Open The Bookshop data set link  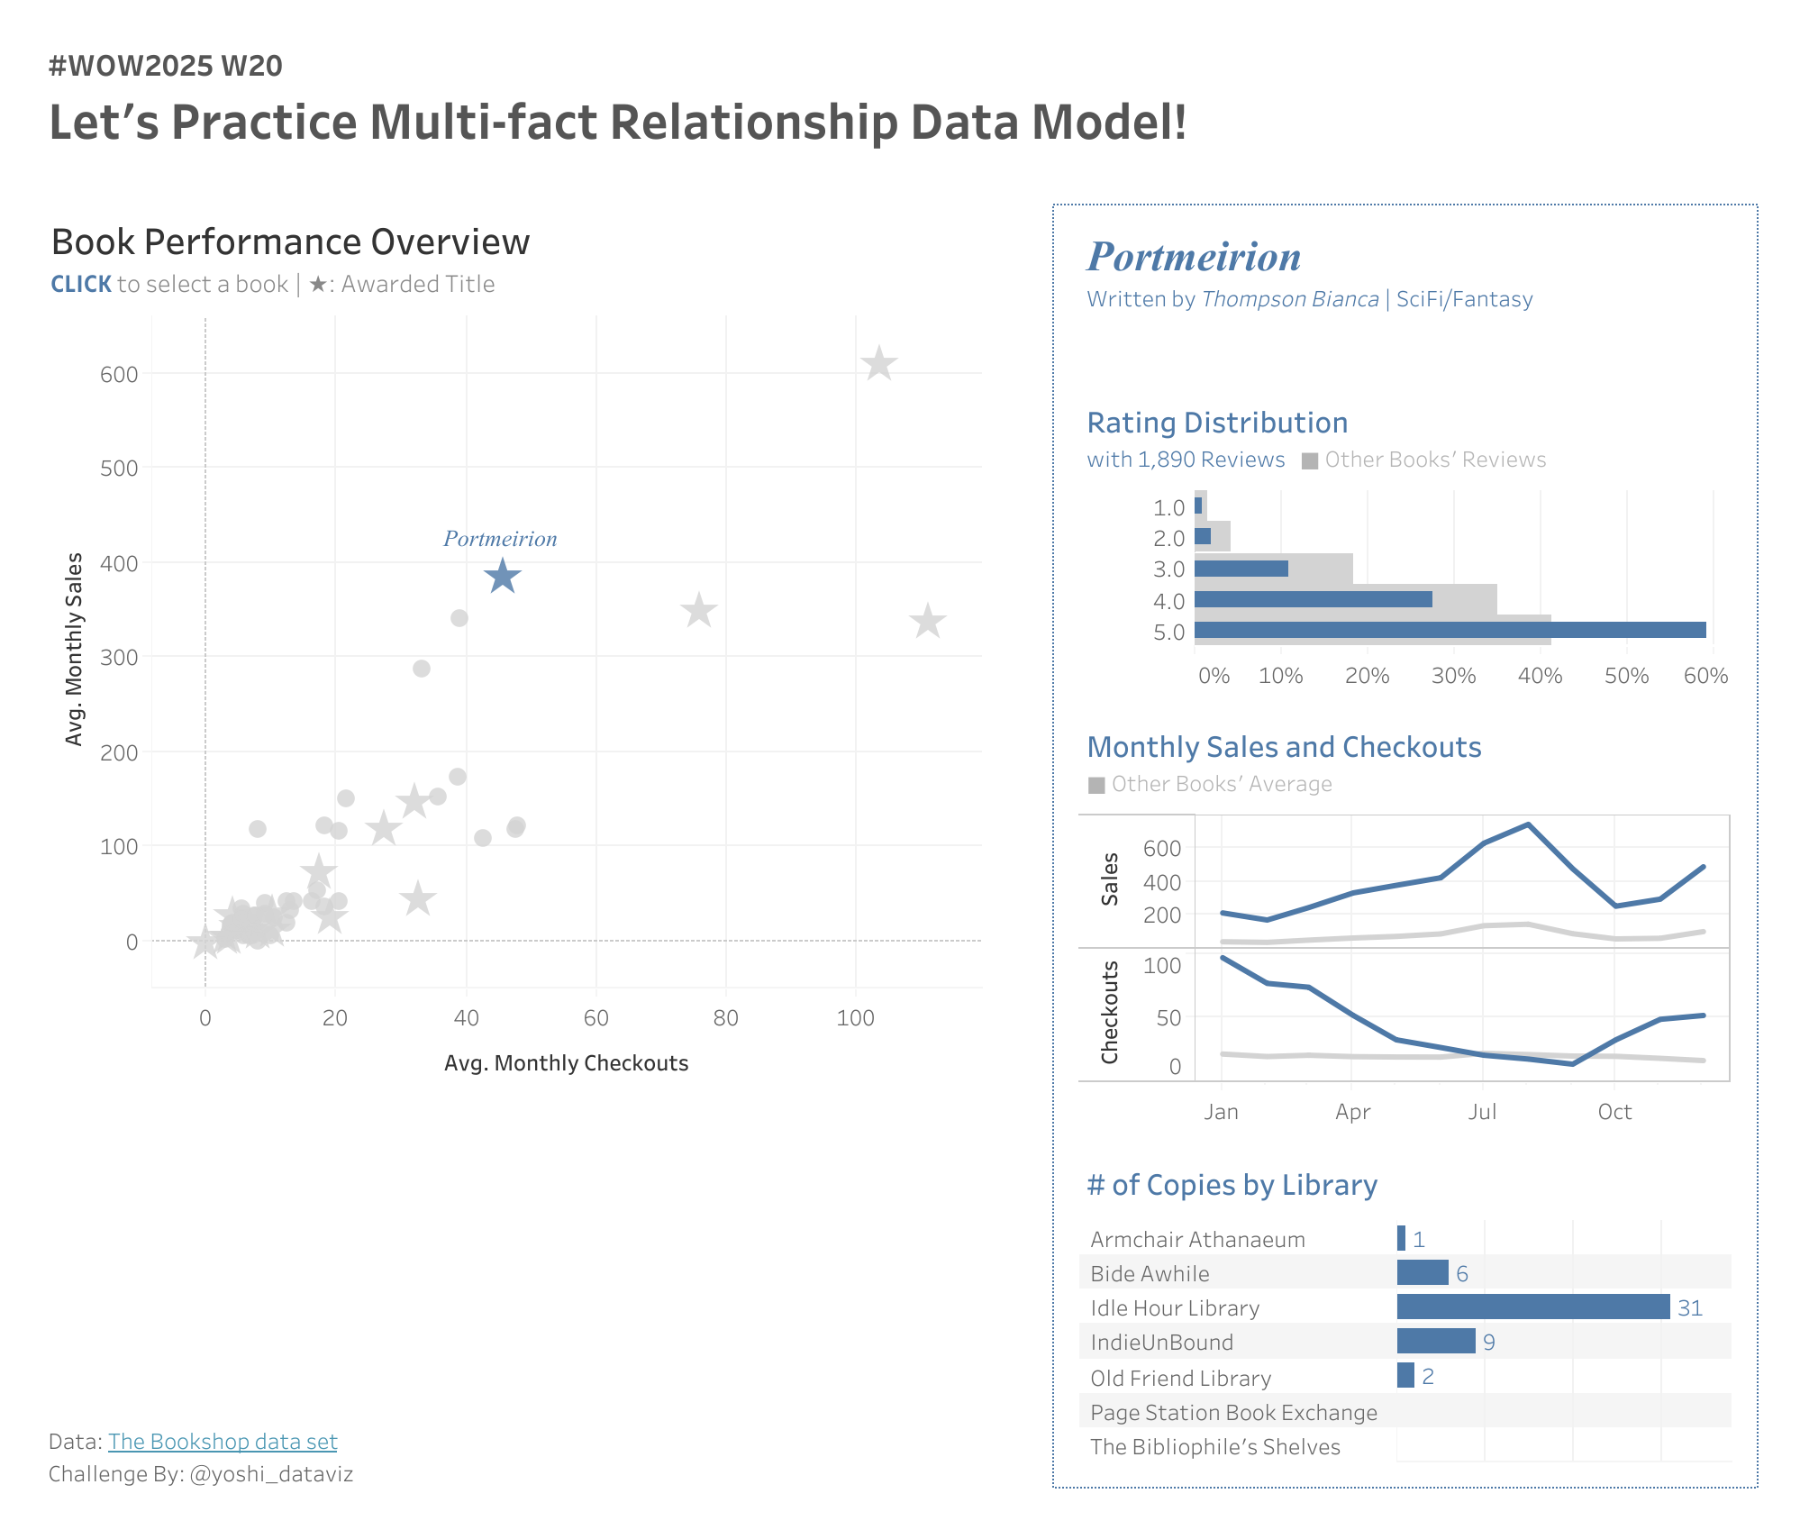pos(223,1442)
